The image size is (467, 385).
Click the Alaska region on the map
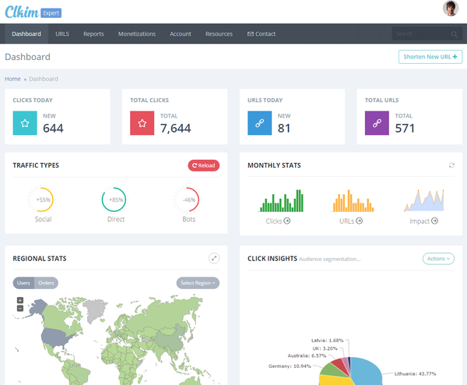pyautogui.click(x=38, y=307)
